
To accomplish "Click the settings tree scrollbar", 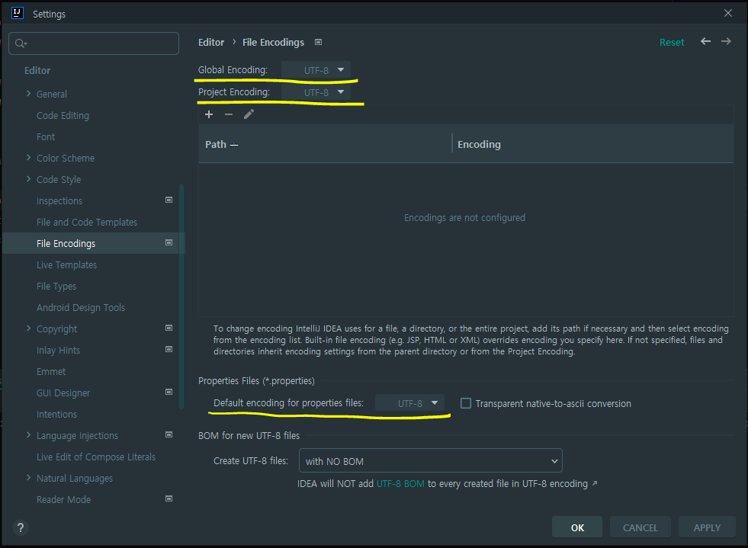I will (181, 296).
